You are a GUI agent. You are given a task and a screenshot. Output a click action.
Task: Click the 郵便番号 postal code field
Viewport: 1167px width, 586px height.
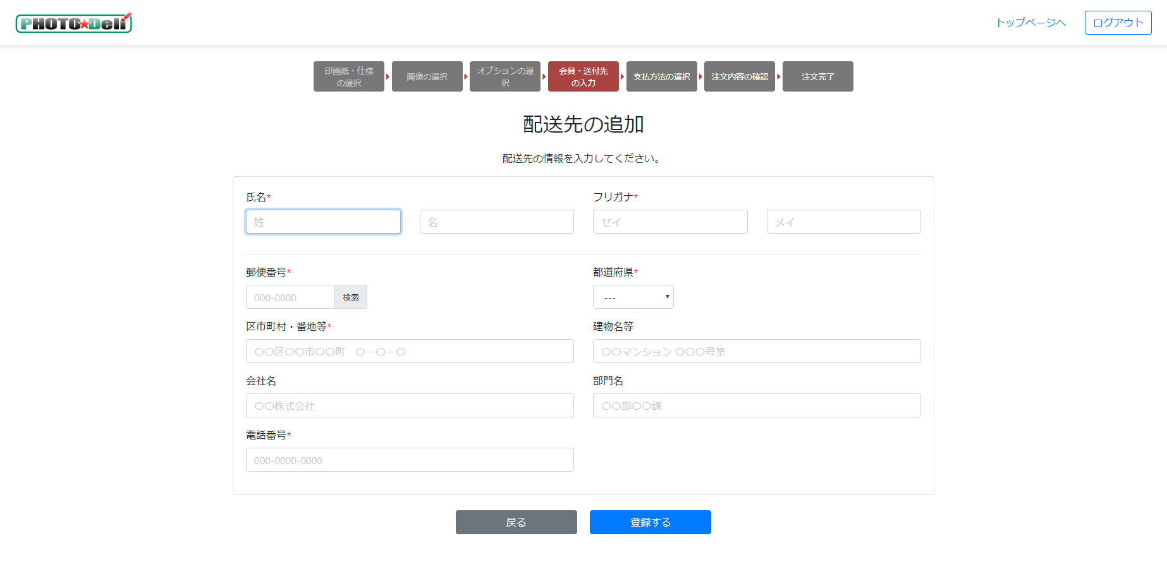290,297
